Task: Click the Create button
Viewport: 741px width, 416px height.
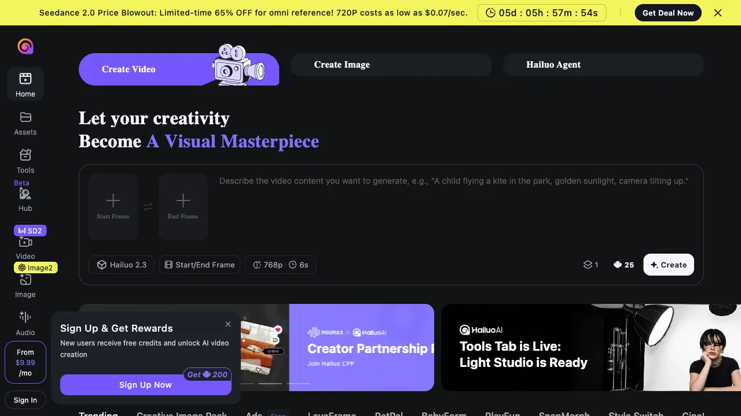Action: [669, 265]
